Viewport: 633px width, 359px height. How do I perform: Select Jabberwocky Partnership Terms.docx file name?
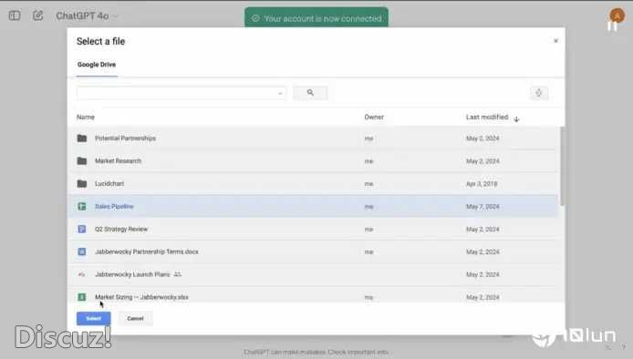(147, 251)
